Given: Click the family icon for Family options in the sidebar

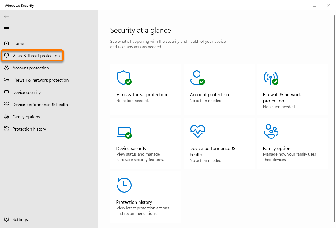Looking at the screenshot, I should tap(6, 117).
